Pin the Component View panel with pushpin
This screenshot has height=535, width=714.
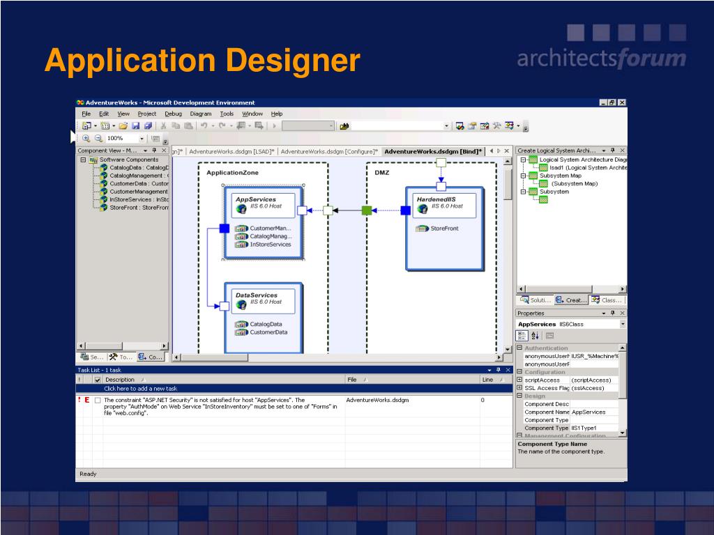[x=154, y=150]
